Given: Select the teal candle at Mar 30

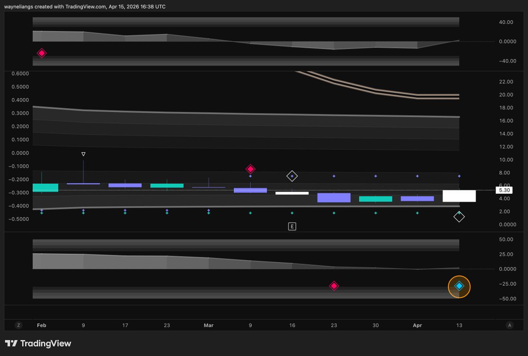Looking at the screenshot, I should pyautogui.click(x=376, y=199).
